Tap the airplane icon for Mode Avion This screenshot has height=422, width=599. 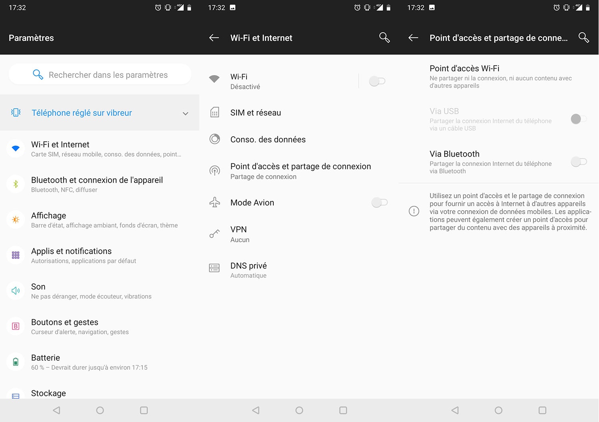tap(215, 202)
